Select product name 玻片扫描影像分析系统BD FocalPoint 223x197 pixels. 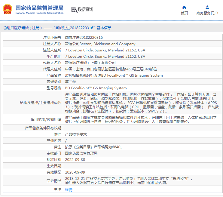(114, 75)
